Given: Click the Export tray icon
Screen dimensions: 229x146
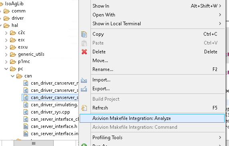Looking at the screenshot, I should pos(84,89).
